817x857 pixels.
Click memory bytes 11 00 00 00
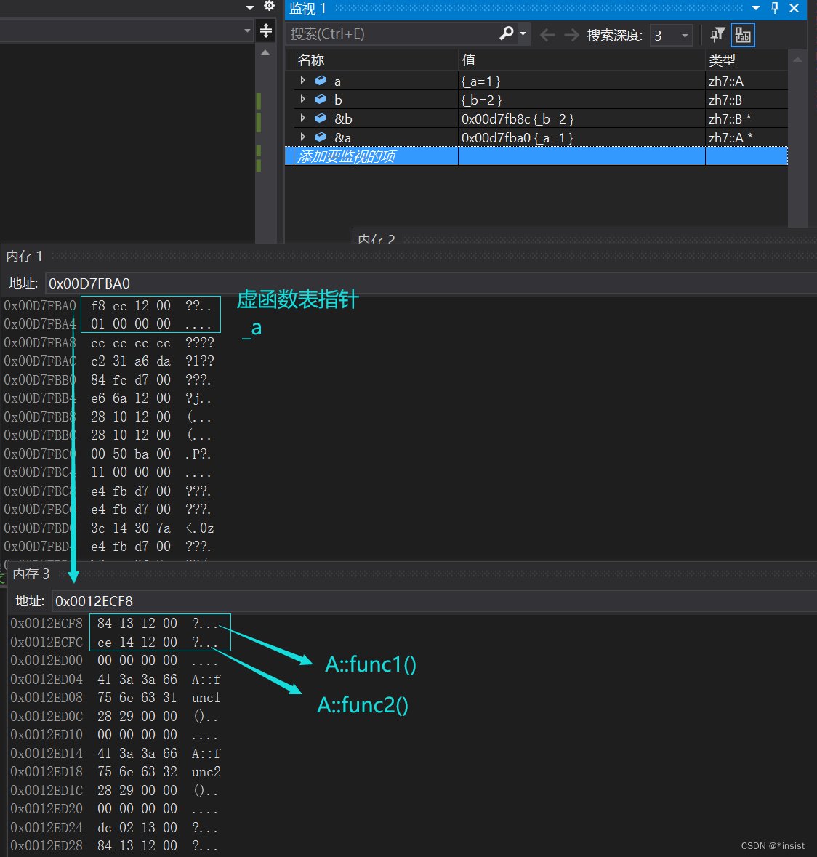tap(131, 472)
